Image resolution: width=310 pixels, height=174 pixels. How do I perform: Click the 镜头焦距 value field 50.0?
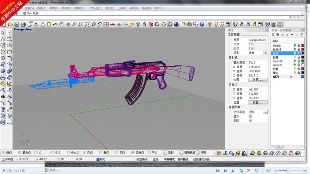[x=258, y=63]
